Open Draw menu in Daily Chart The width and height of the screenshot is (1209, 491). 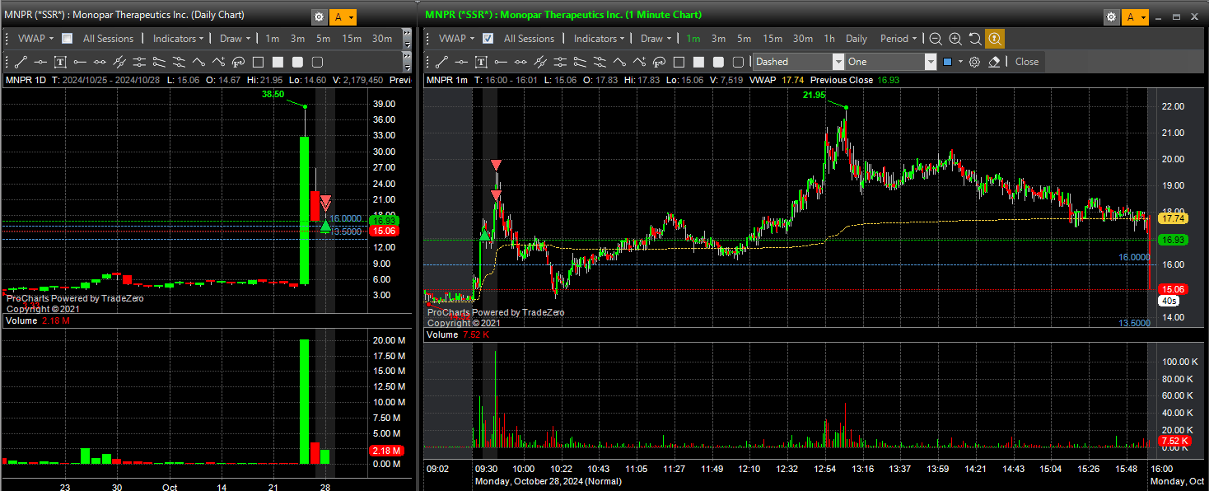coord(235,39)
